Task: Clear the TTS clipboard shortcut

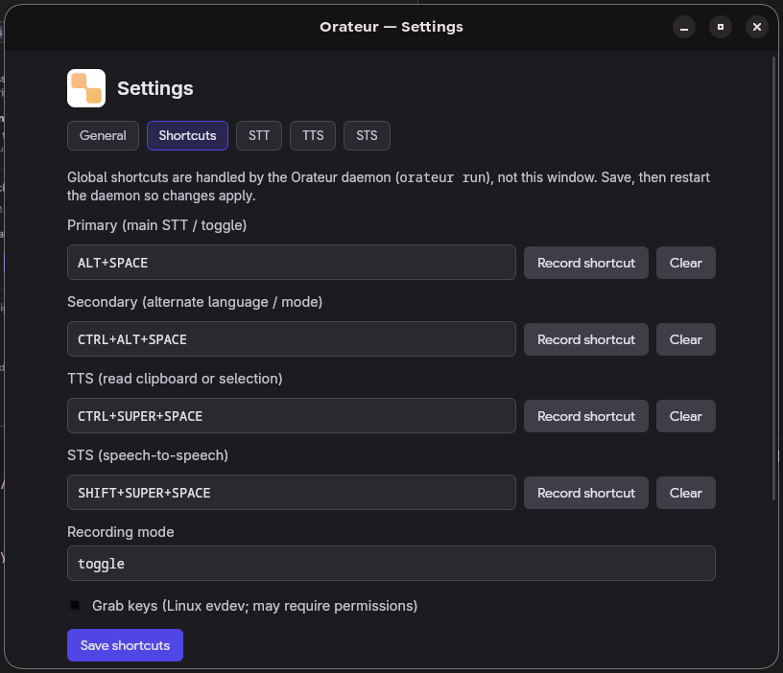Action: coord(685,416)
